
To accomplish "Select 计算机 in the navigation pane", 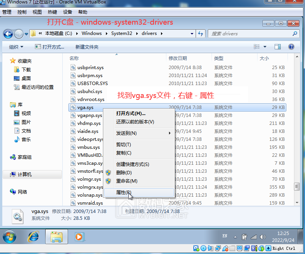I will 25,175.
